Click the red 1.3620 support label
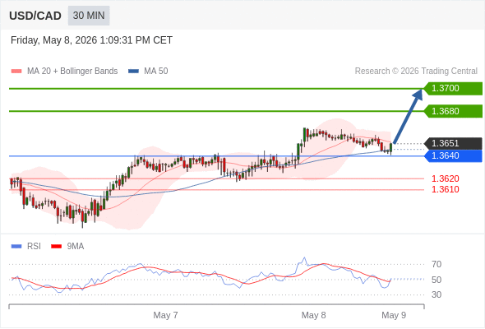This screenshot has height=329, width=485. [x=446, y=178]
